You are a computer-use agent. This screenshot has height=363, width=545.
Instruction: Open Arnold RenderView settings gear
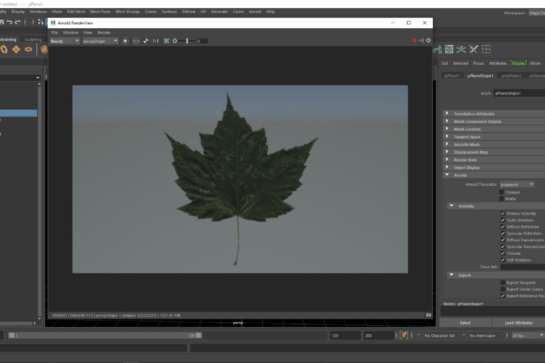(428, 41)
